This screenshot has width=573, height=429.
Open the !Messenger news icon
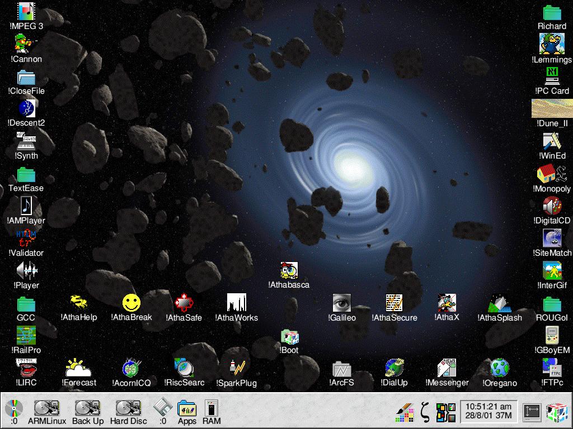tap(447, 368)
